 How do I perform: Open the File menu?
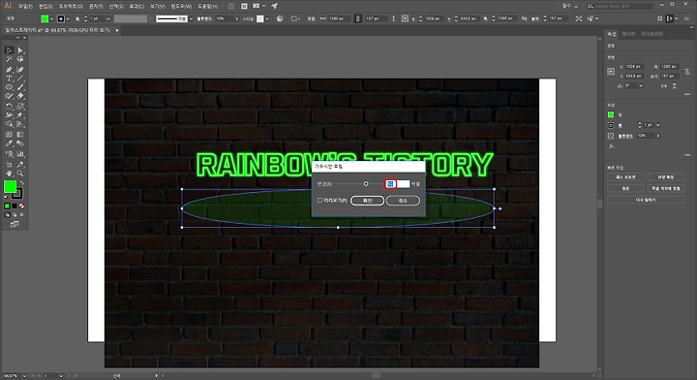(x=25, y=6)
